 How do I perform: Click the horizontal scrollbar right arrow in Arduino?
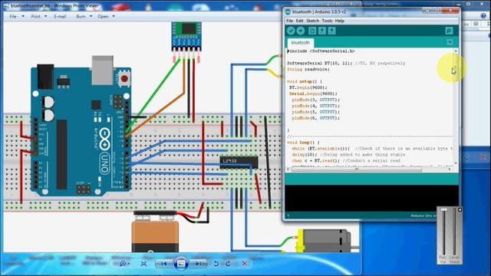(x=450, y=169)
